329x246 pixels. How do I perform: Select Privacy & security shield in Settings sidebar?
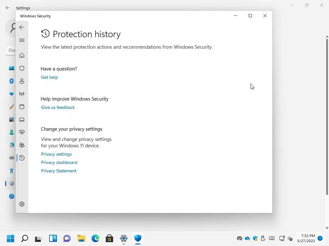pos(12,184)
